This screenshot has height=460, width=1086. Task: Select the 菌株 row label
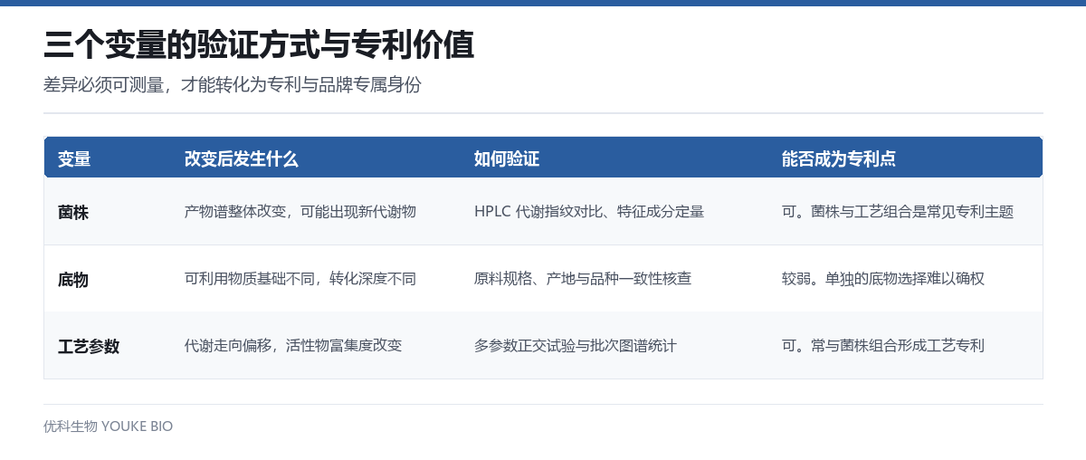pyautogui.click(x=73, y=212)
